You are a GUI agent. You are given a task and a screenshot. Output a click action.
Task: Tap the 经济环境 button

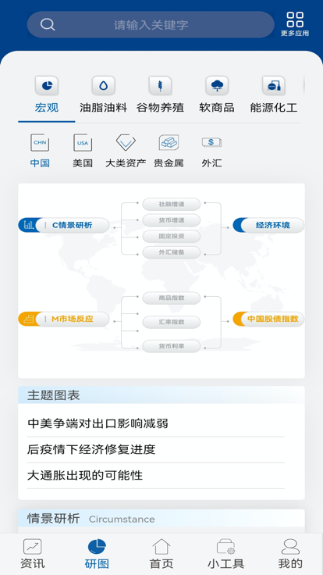(x=268, y=225)
